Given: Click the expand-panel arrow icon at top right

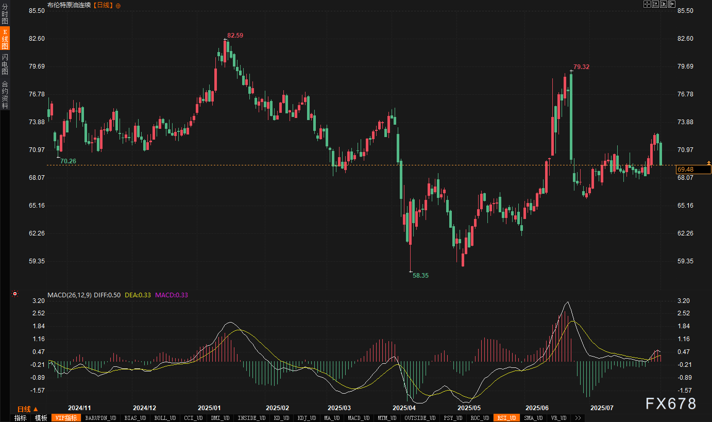Looking at the screenshot, I should click(x=671, y=4).
